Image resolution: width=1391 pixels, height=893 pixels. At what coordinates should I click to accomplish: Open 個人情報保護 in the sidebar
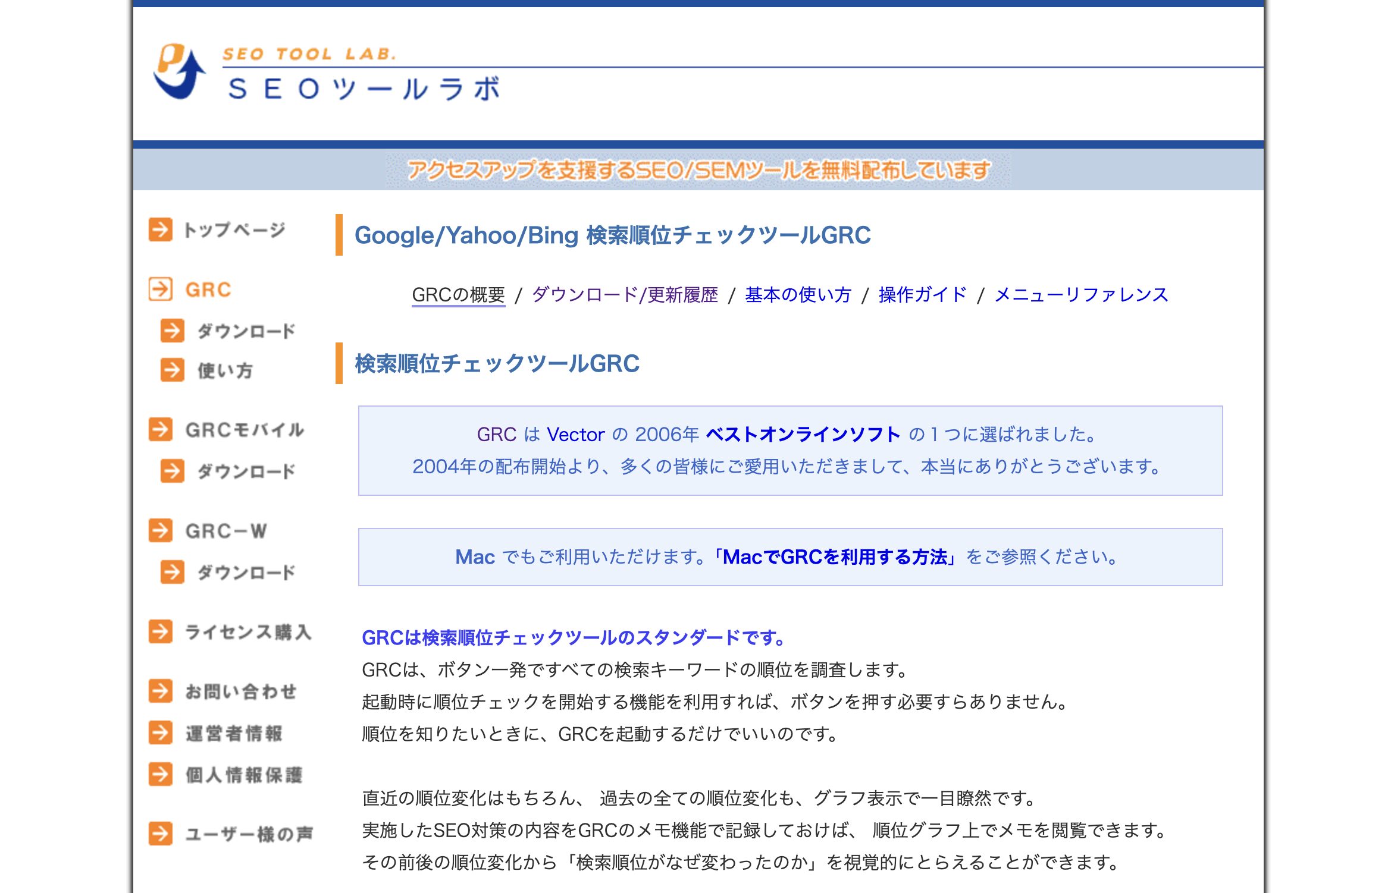point(244,774)
